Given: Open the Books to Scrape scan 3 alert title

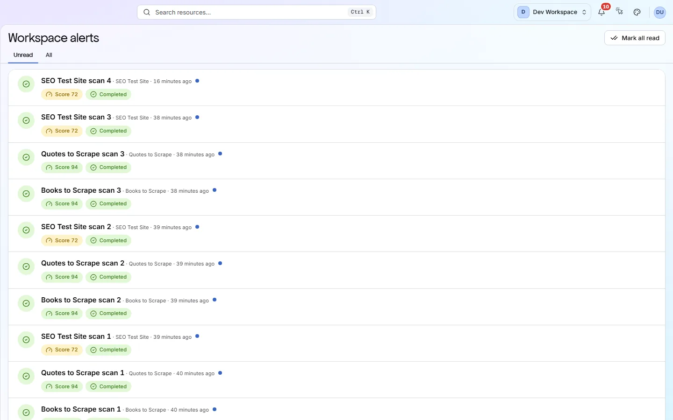Looking at the screenshot, I should pos(81,190).
